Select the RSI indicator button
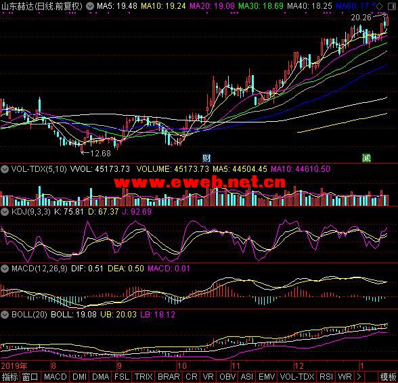Viewport: 398px width, 383px height. [326, 377]
